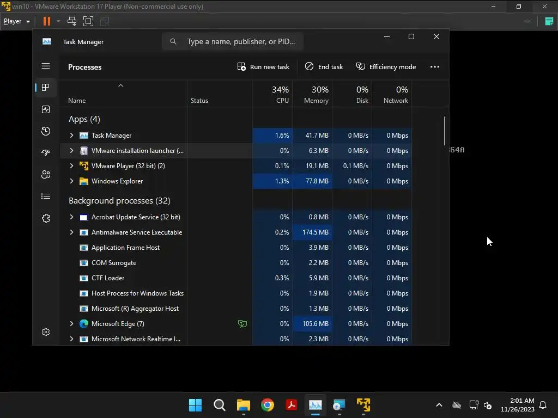Sort by Disk column header
Image resolution: width=558 pixels, height=418 pixels.
click(353, 95)
